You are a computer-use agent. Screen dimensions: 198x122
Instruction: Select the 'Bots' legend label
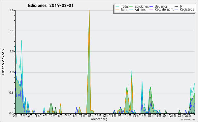tap(124, 10)
